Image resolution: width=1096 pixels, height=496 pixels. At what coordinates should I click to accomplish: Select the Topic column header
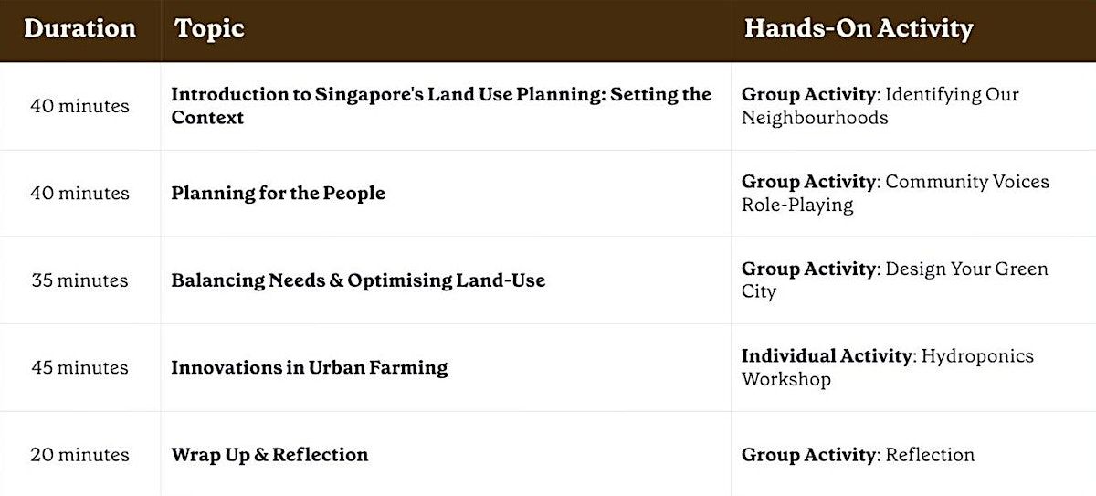point(209,29)
